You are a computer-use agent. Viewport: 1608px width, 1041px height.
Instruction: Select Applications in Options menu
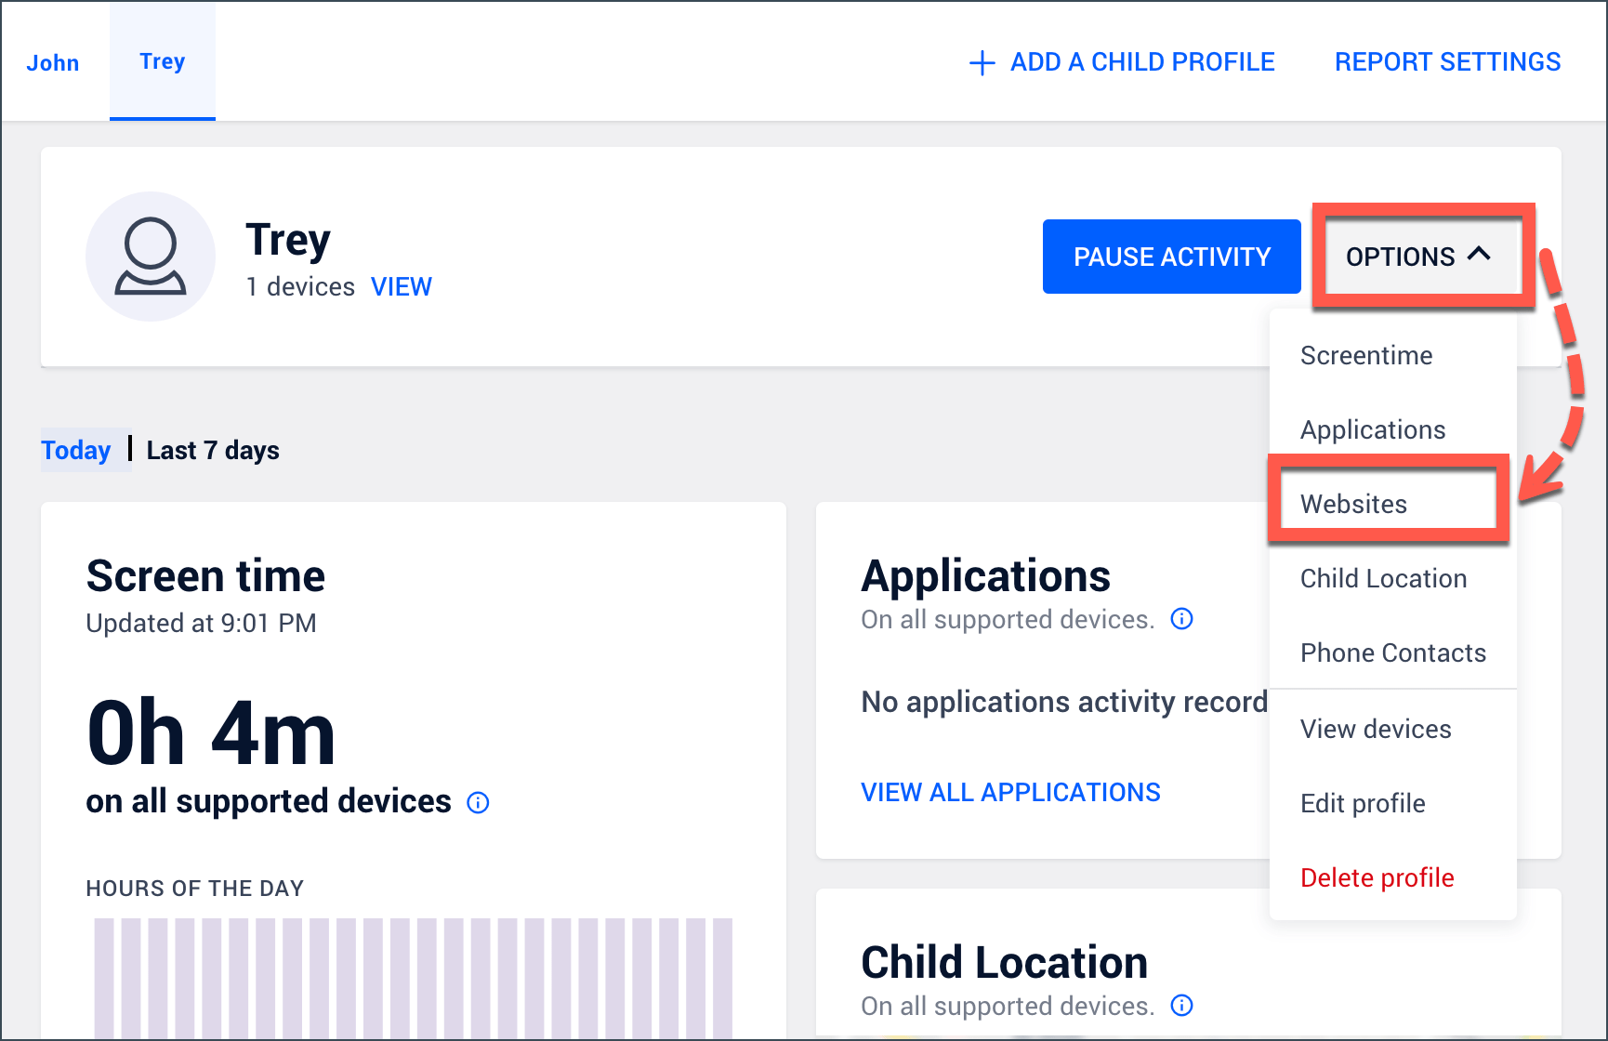(1373, 429)
